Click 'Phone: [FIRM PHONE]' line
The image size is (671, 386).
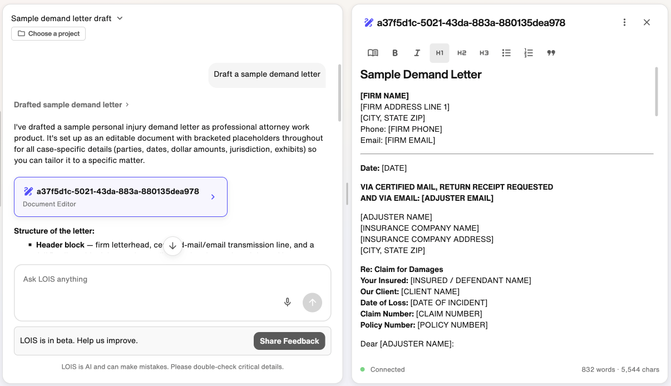click(401, 129)
